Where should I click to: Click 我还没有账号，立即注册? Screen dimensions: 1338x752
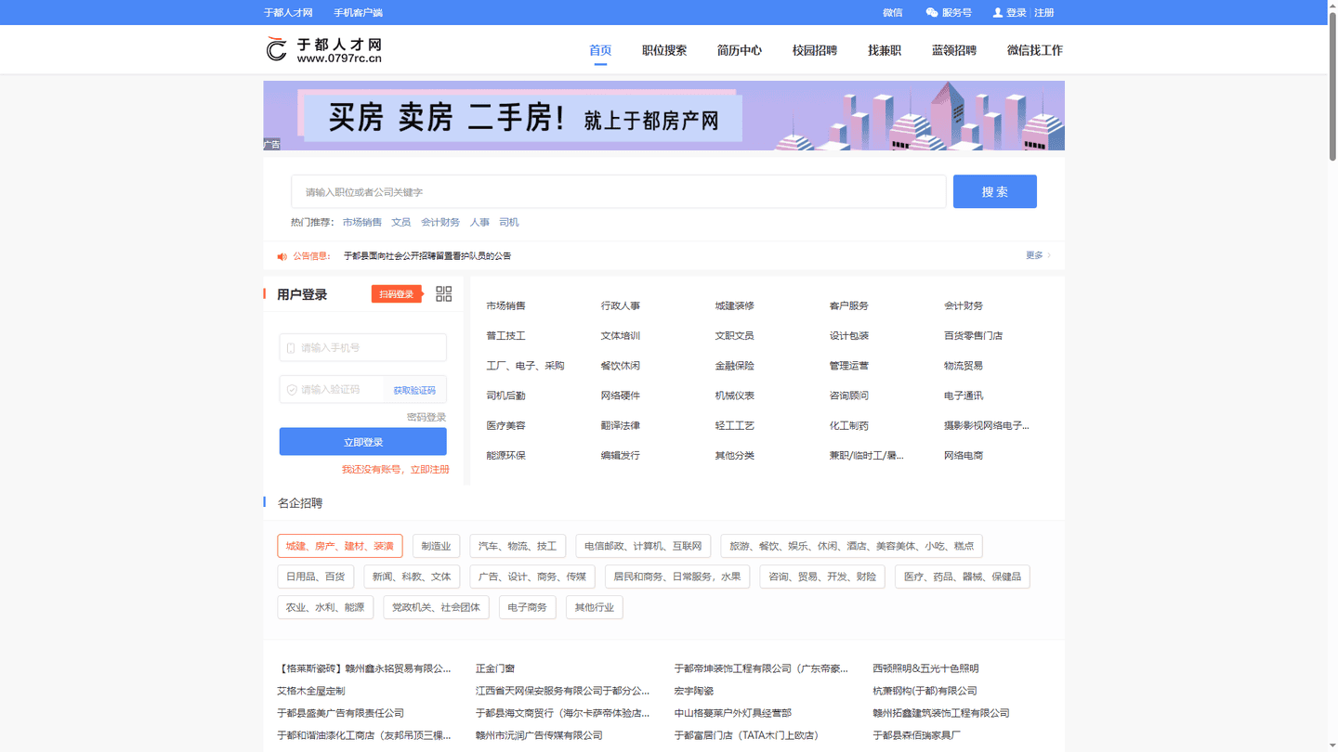[396, 470]
